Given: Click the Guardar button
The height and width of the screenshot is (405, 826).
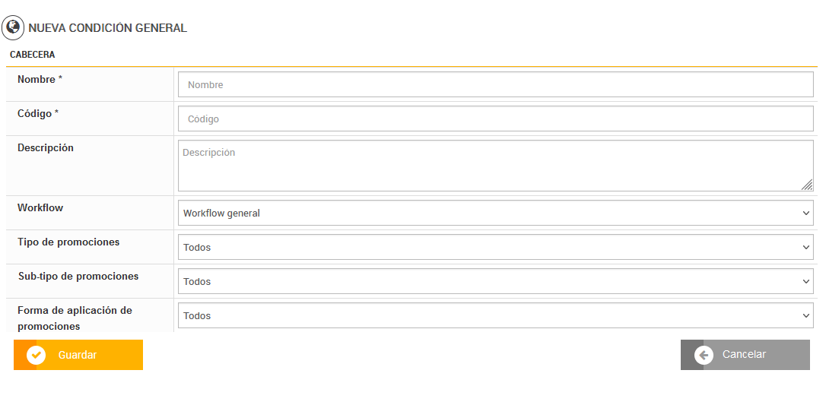Looking at the screenshot, I should 78,355.
